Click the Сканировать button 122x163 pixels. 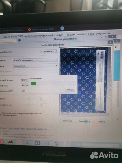pyautogui.click(x=84, y=121)
